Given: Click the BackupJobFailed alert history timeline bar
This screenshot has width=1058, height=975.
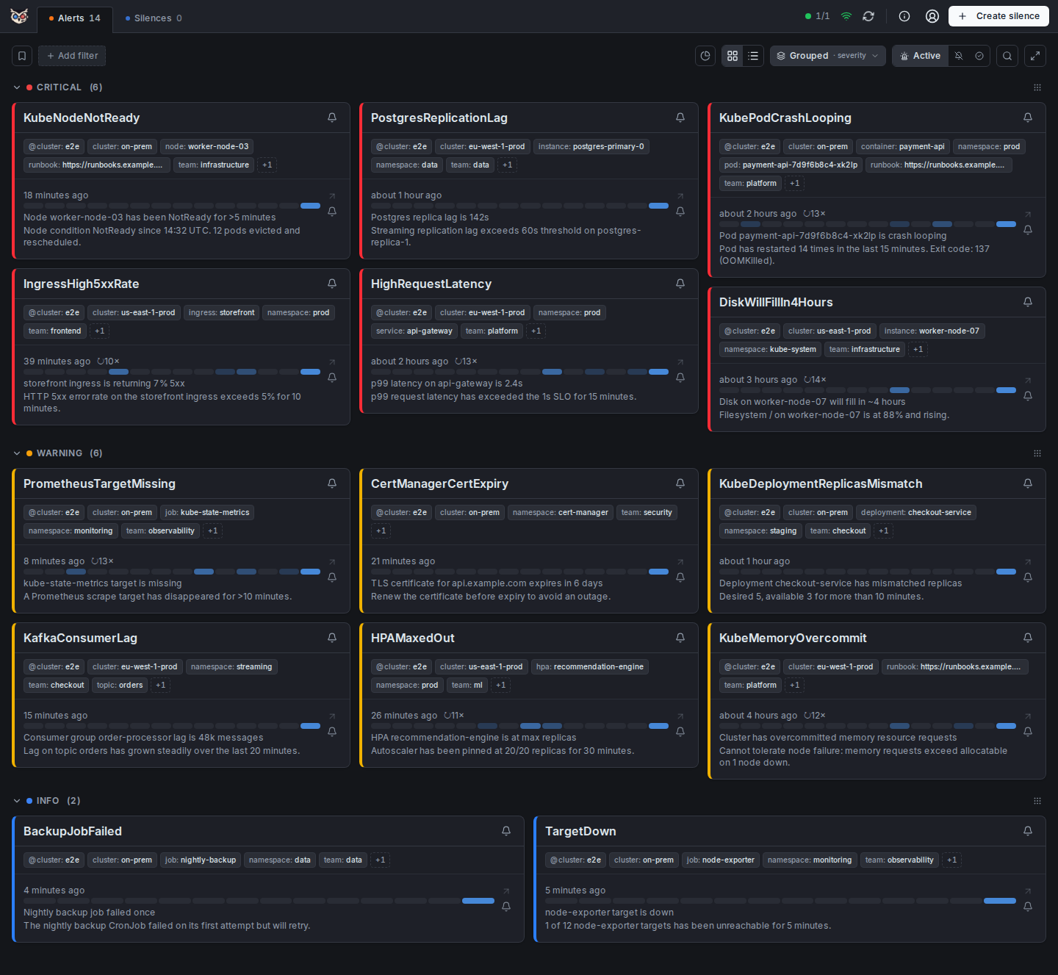Looking at the screenshot, I should [259, 901].
